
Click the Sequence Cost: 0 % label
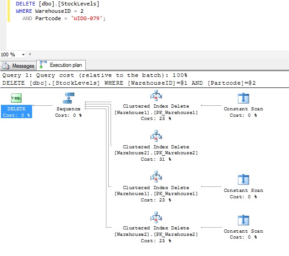(68, 112)
